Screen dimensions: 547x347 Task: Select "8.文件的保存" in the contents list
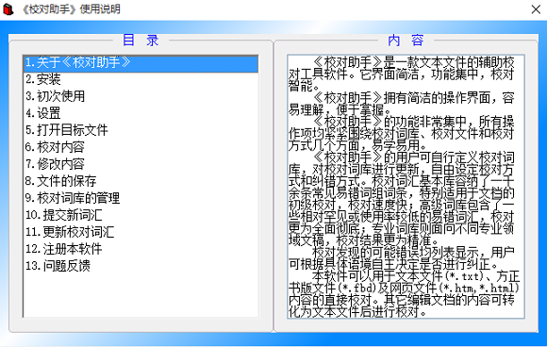[x=141, y=181]
